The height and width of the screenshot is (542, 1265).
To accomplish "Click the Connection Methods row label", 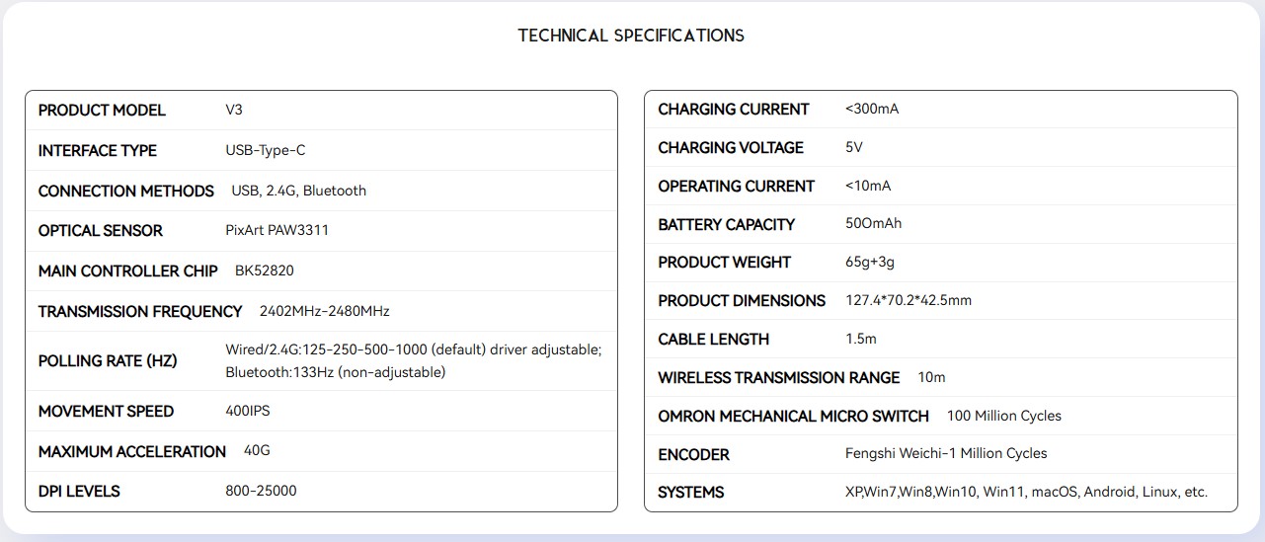I will point(125,191).
